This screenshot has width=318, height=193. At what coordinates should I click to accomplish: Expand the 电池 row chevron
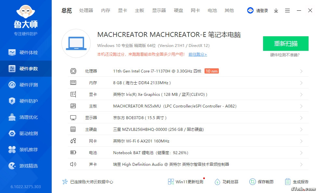pos(301,153)
